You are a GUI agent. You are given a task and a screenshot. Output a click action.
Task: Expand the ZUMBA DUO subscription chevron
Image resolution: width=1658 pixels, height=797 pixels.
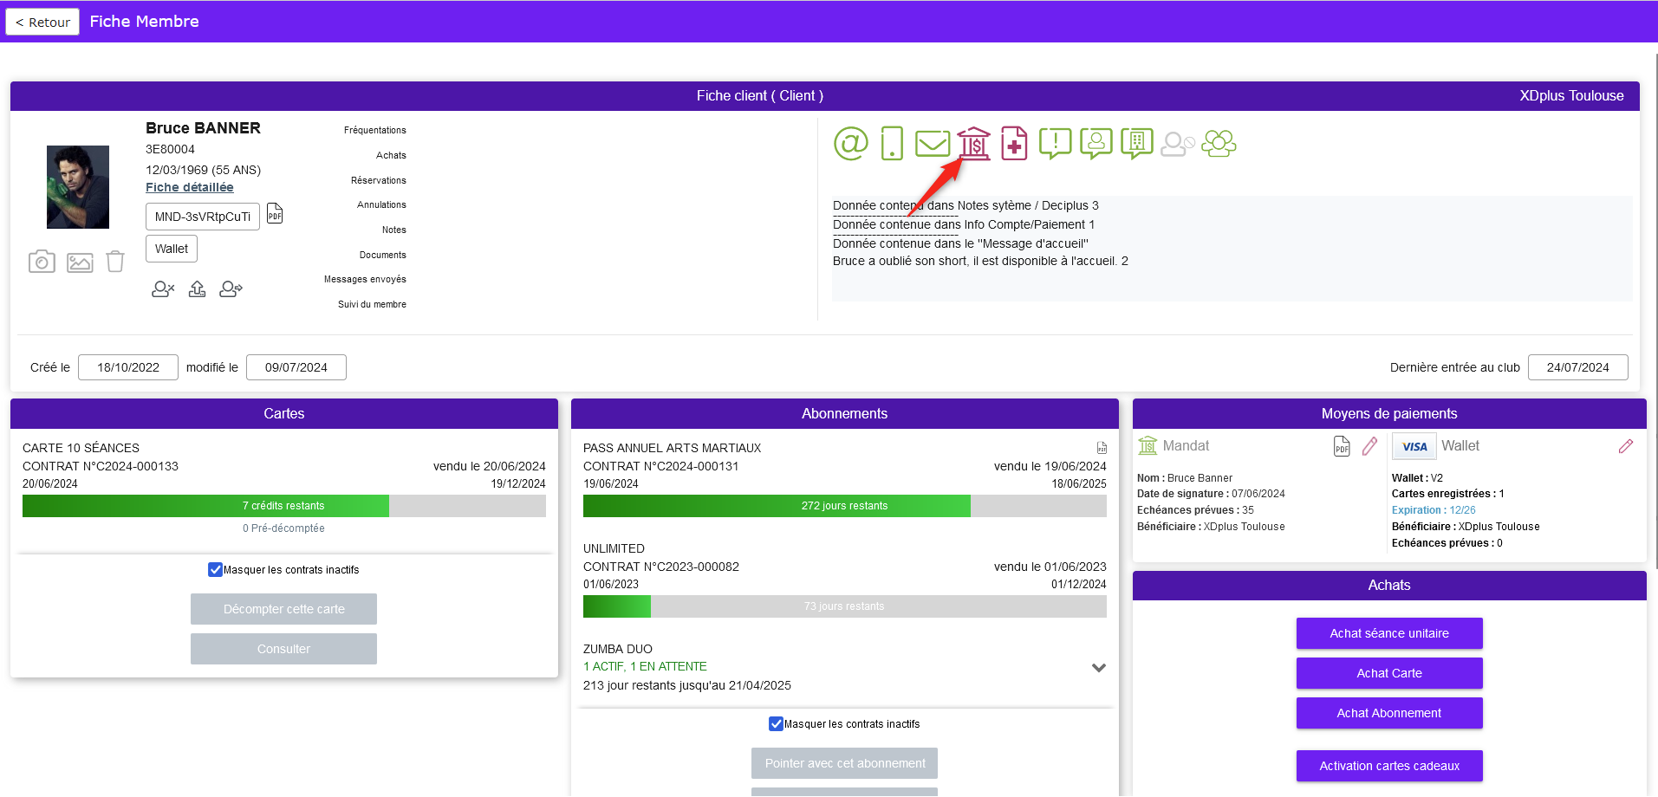[1098, 667]
